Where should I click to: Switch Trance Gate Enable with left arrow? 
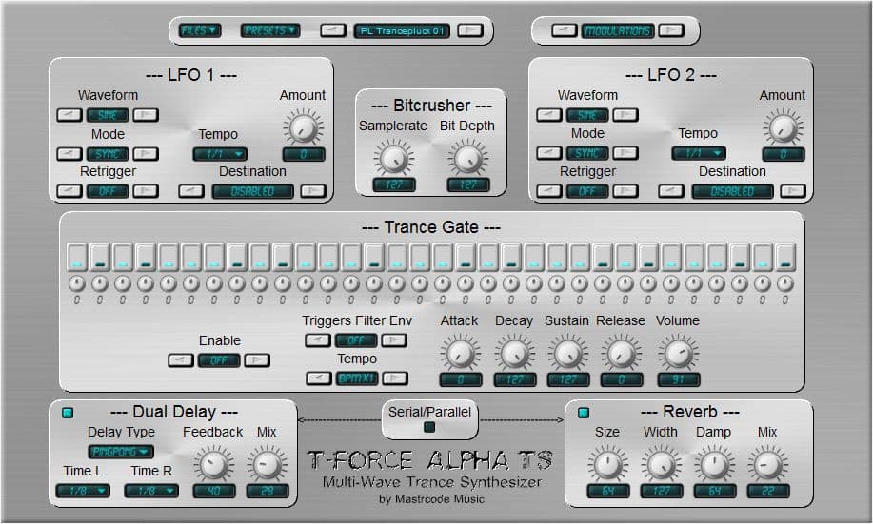[x=181, y=359]
